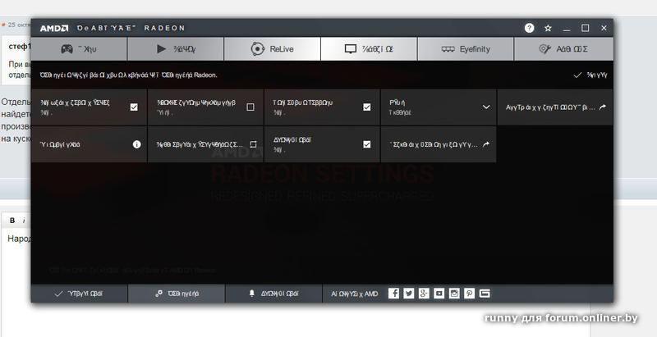
Task: Switch to the Eyefinity tab
Action: pyautogui.click(x=466, y=49)
